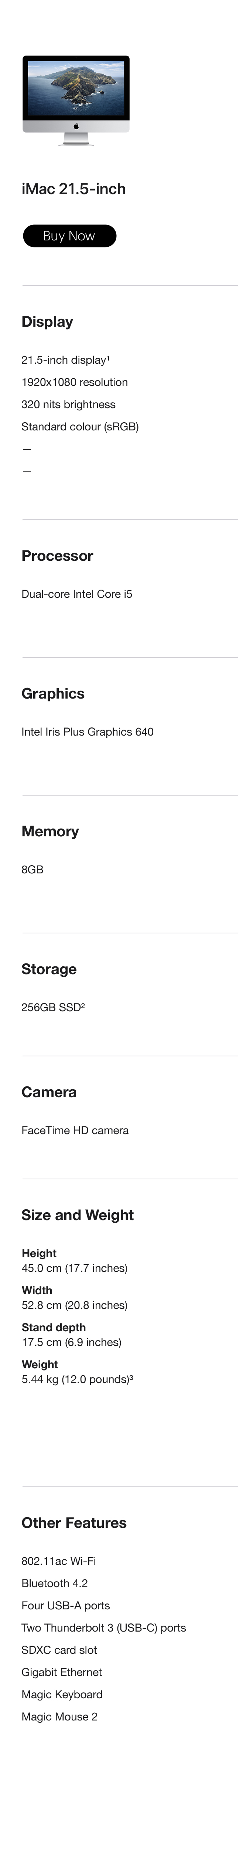
Task: Select the iMac 21.5-inch title
Action: [74, 189]
